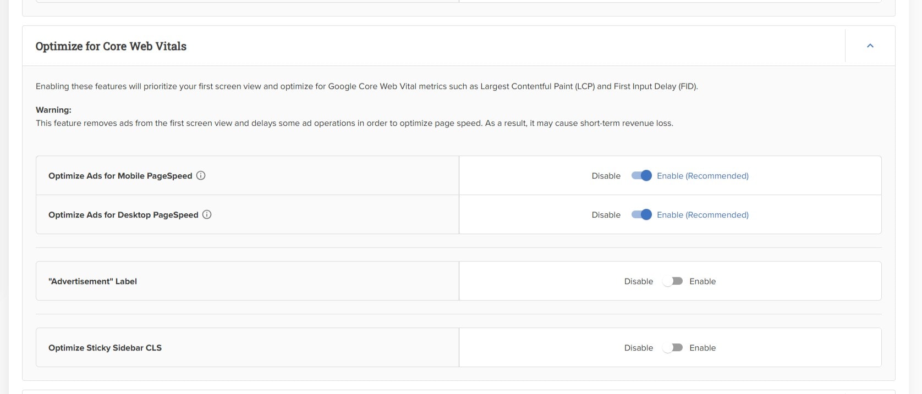Select Enable (Recommended) for Mobile PageSpeed
This screenshot has width=922, height=394.
tap(703, 176)
